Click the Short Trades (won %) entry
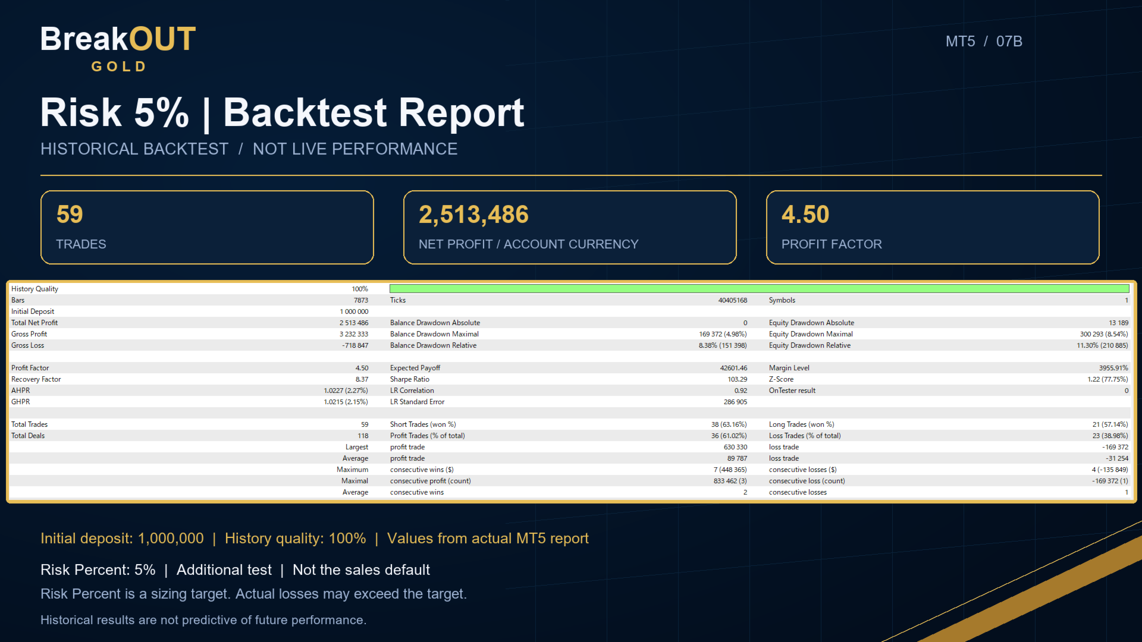The width and height of the screenshot is (1142, 642). click(568, 424)
